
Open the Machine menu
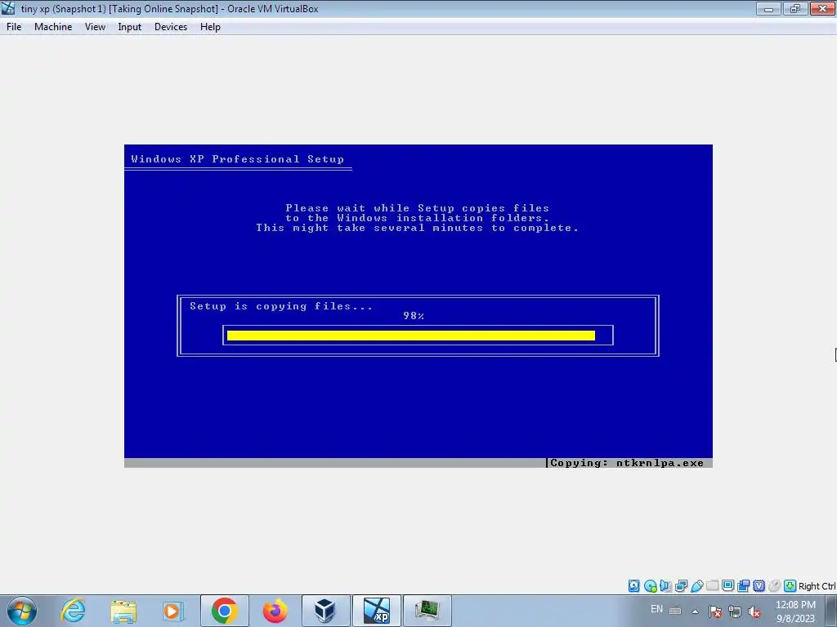pos(53,27)
